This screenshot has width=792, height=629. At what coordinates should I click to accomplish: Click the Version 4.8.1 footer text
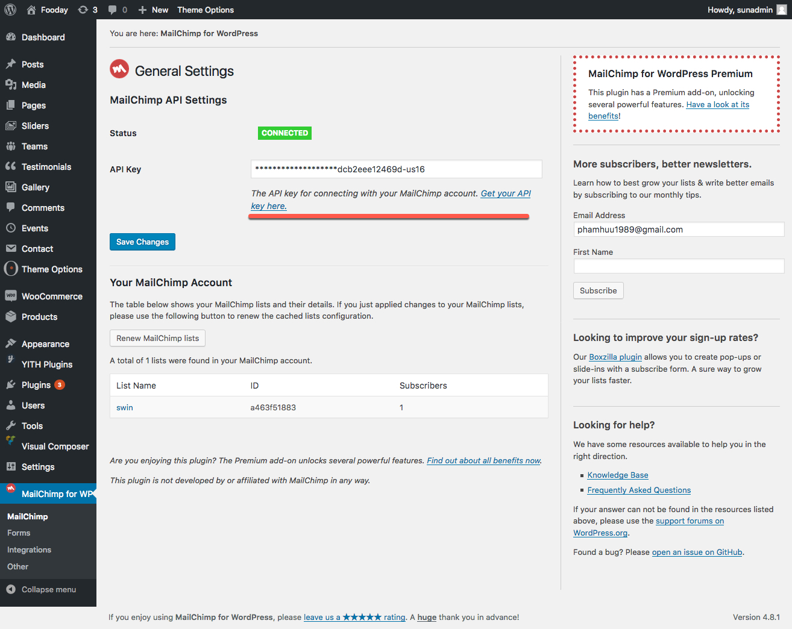tap(756, 617)
